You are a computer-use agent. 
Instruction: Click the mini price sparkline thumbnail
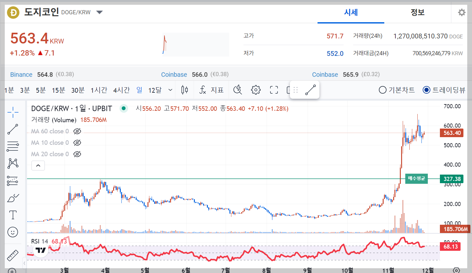(195, 44)
